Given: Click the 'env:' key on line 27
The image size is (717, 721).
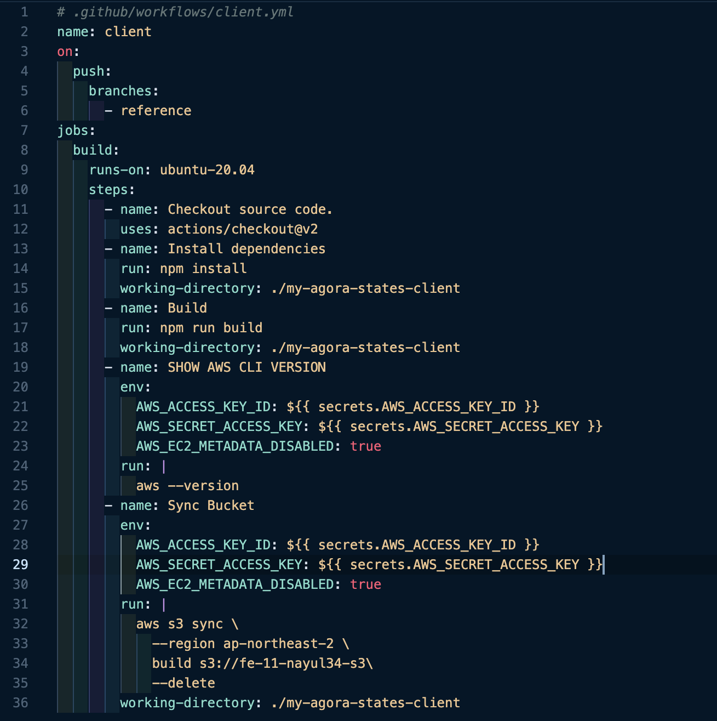Looking at the screenshot, I should (x=135, y=525).
